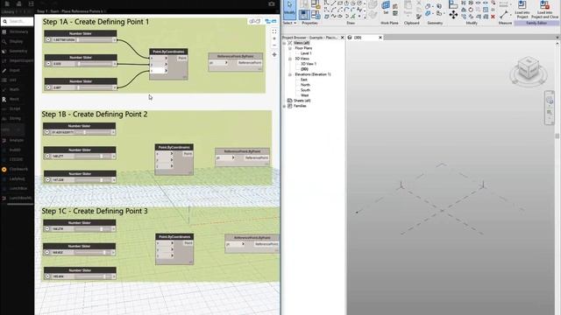Screen dimensions: 561x315
Task: Select the Set work plane tool
Action: [x=386, y=7]
